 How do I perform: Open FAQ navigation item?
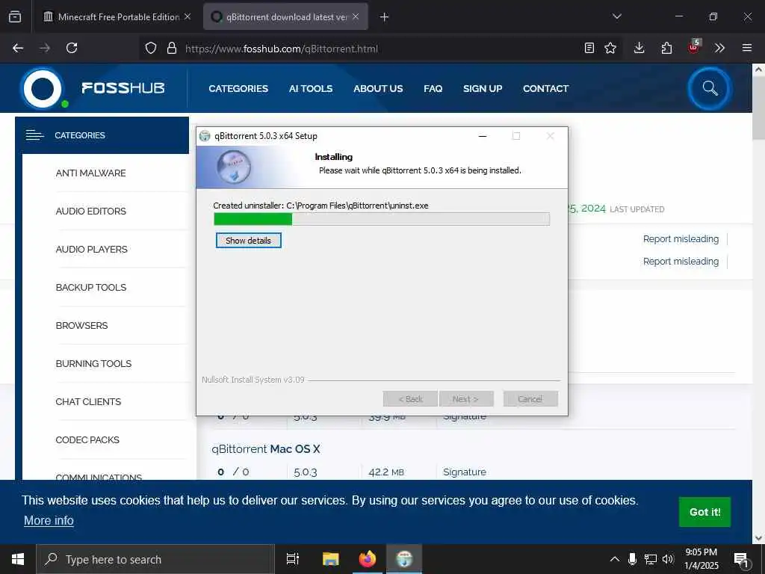[x=433, y=89]
